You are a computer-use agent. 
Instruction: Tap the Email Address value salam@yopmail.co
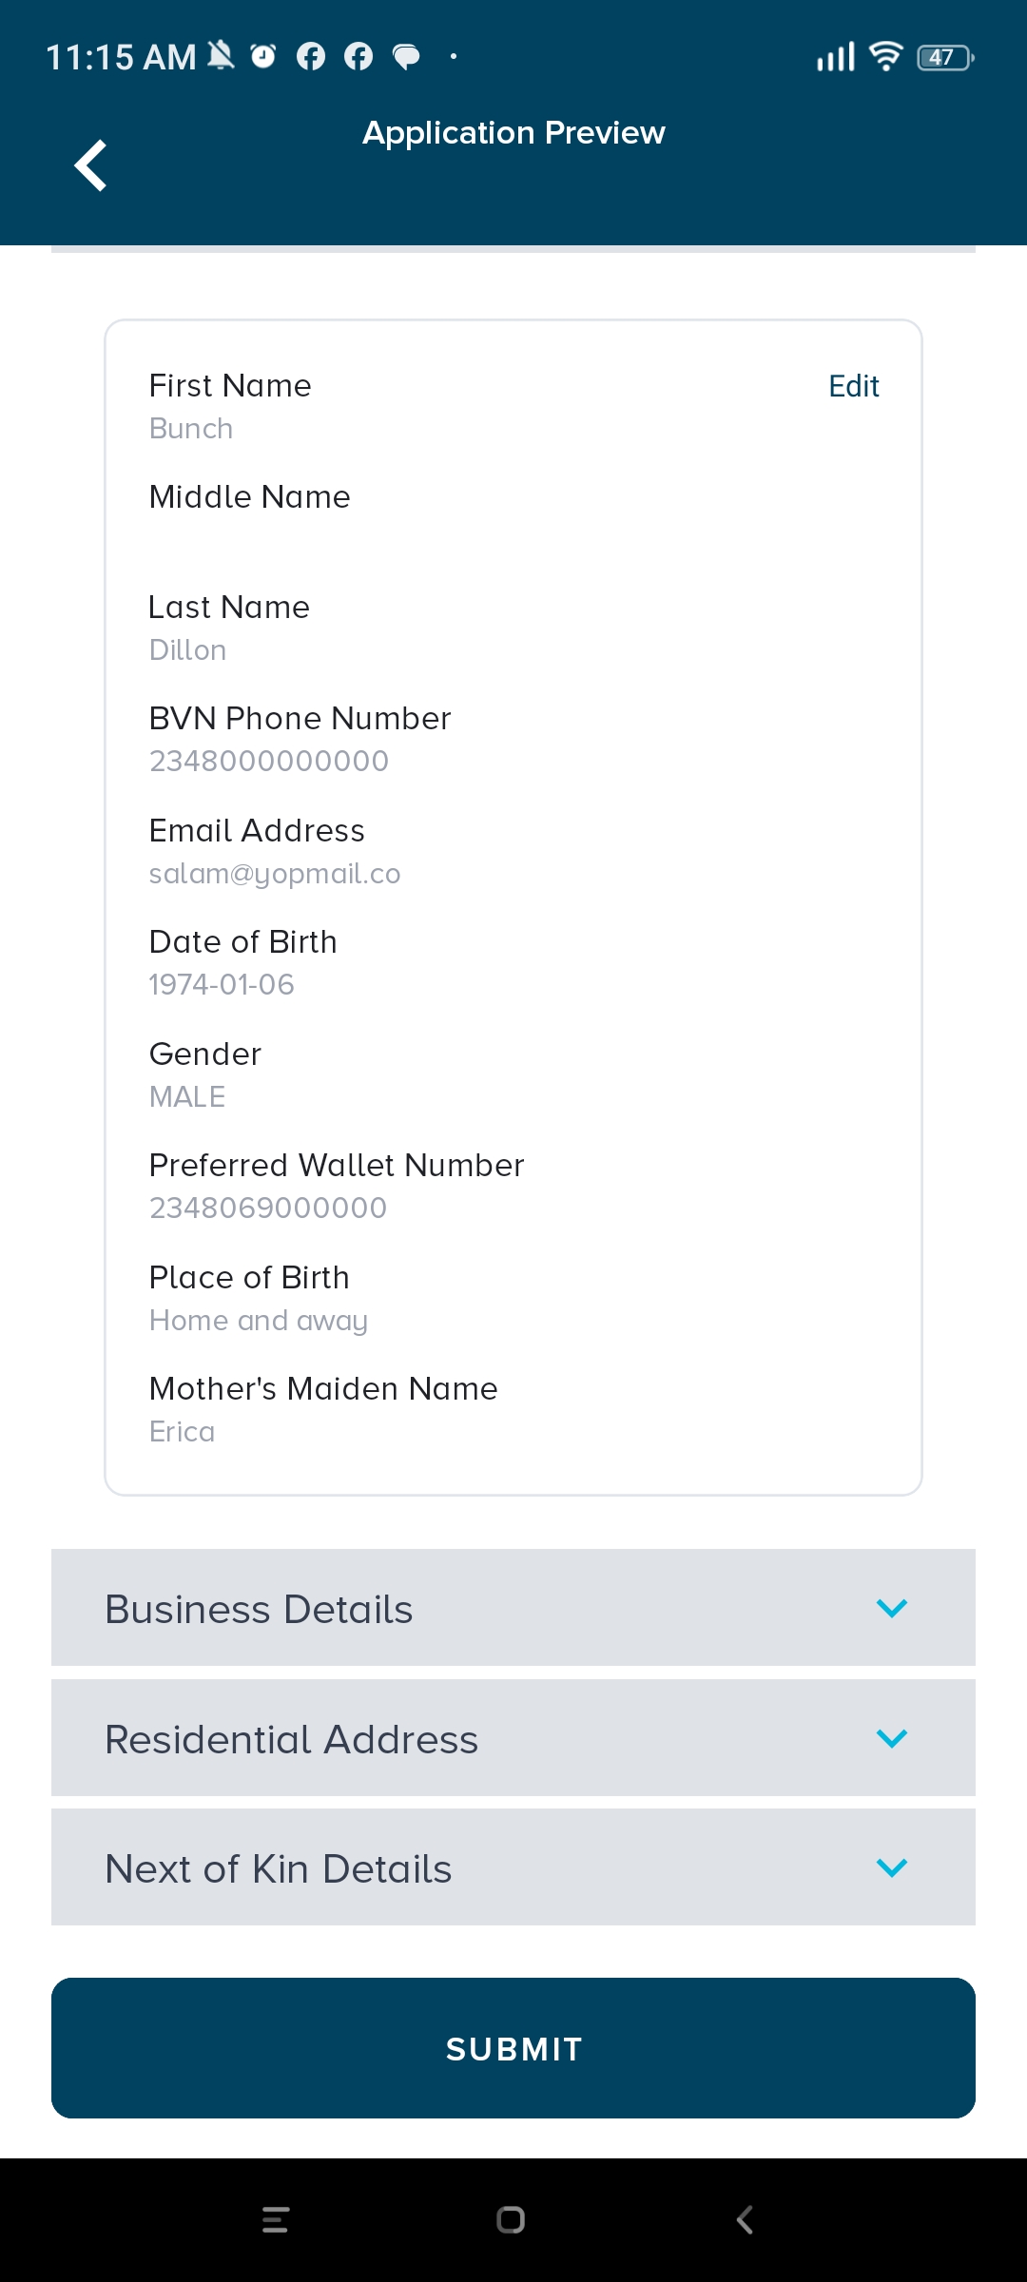click(275, 874)
